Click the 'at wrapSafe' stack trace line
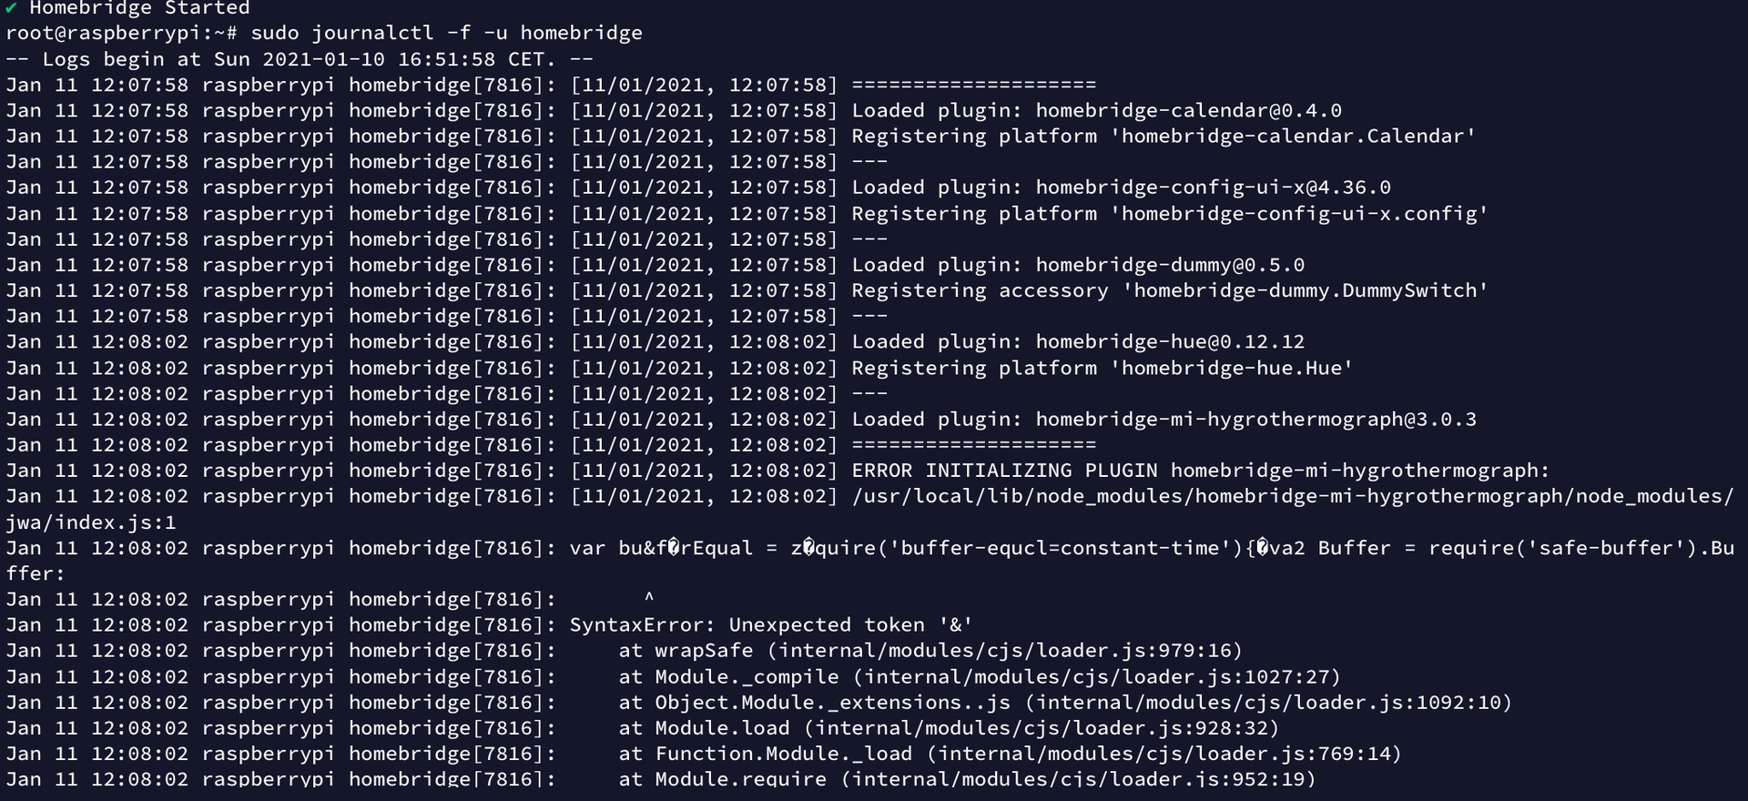This screenshot has width=1748, height=801. coord(930,651)
